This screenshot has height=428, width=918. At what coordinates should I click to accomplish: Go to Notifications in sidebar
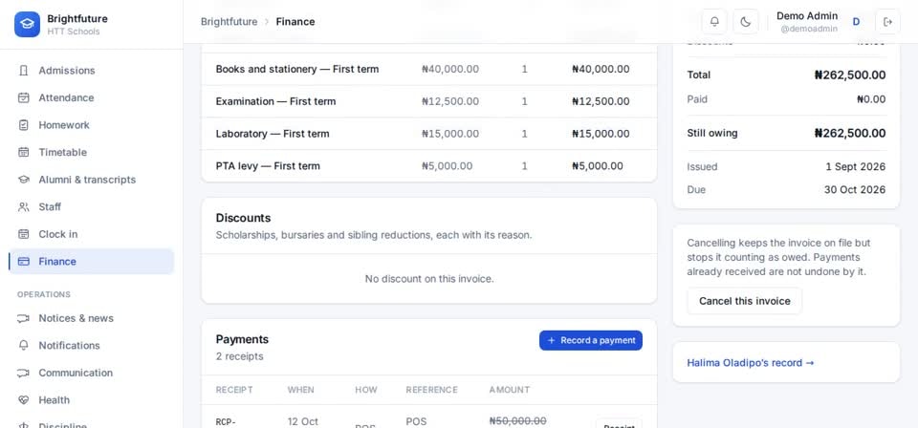coord(92,346)
